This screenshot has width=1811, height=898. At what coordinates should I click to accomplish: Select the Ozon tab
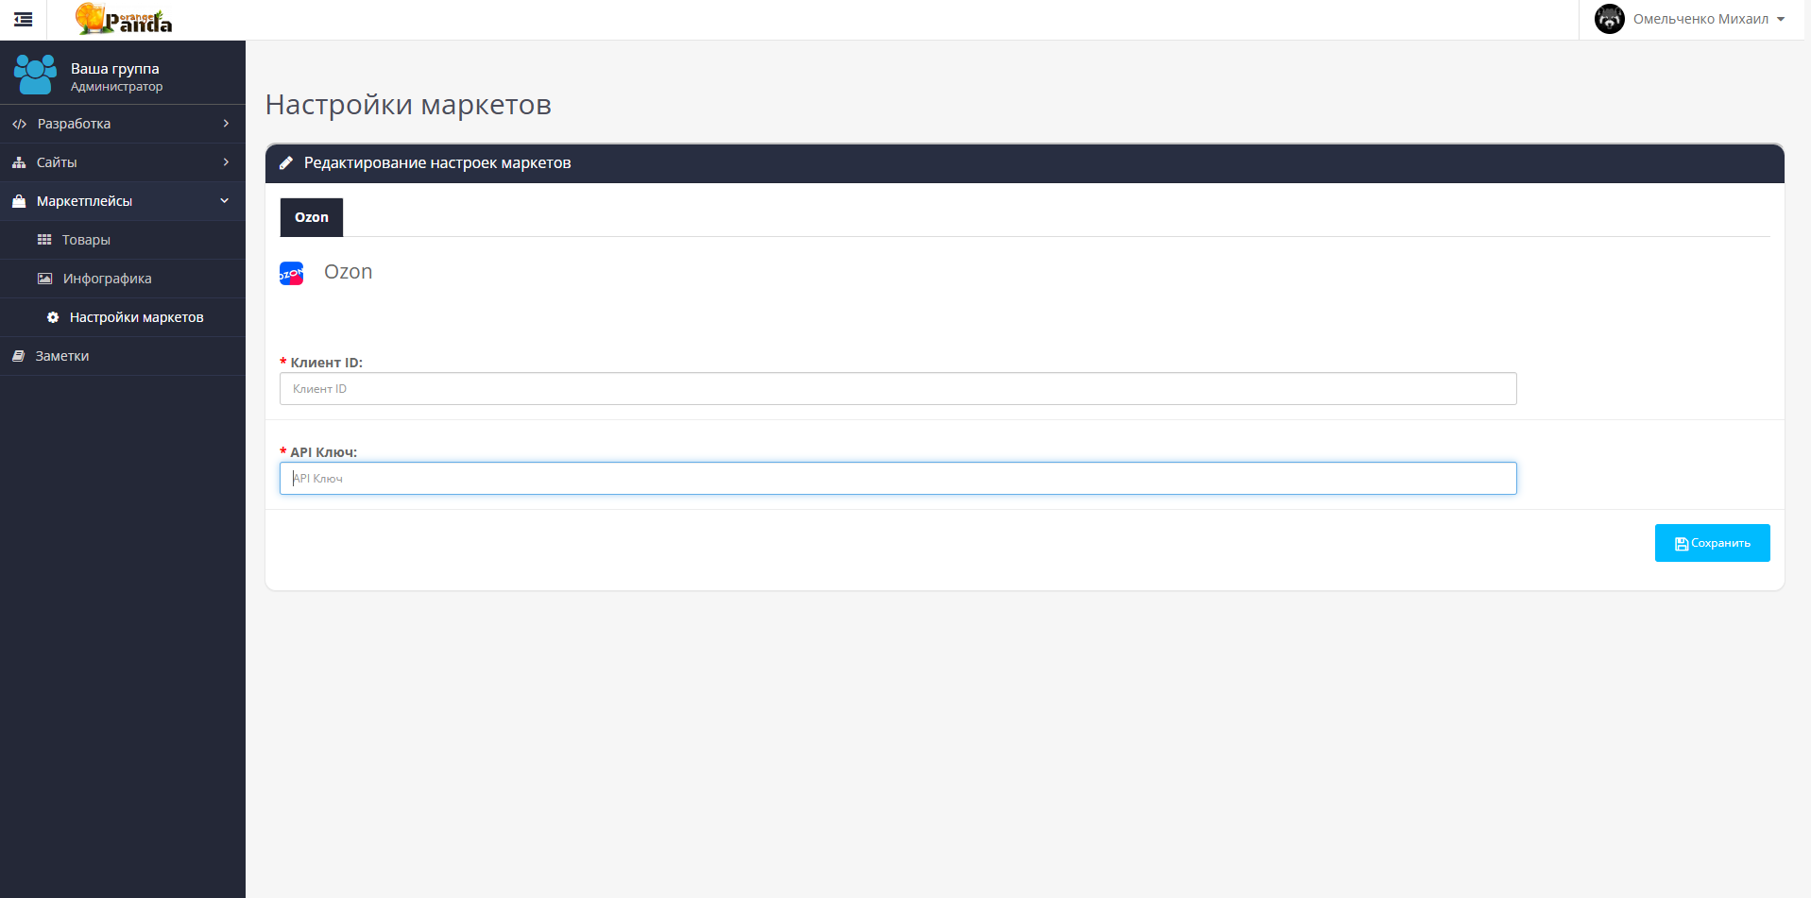(312, 217)
